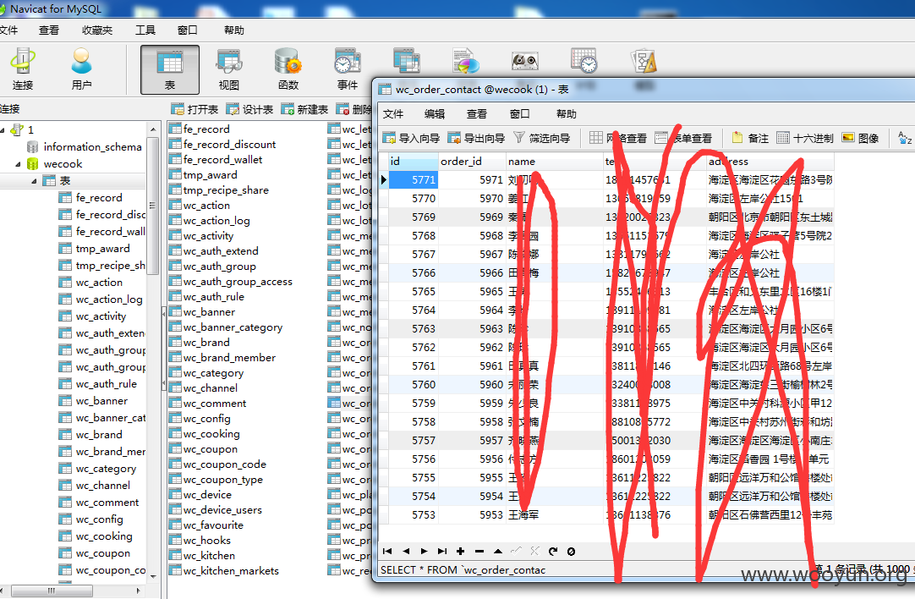This screenshot has height=599, width=915.
Task: Click the SELECT query status text
Action: coord(463,569)
